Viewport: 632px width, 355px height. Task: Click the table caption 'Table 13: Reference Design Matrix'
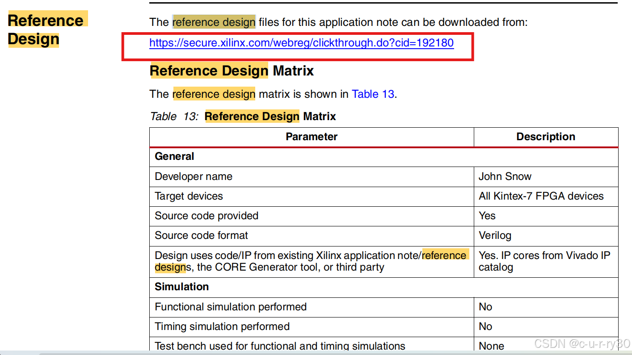click(x=243, y=117)
